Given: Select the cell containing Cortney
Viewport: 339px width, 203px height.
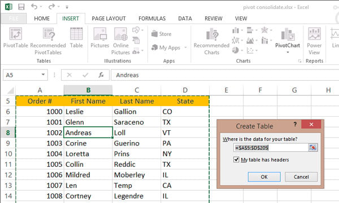Looking at the screenshot, I should click(88, 196).
